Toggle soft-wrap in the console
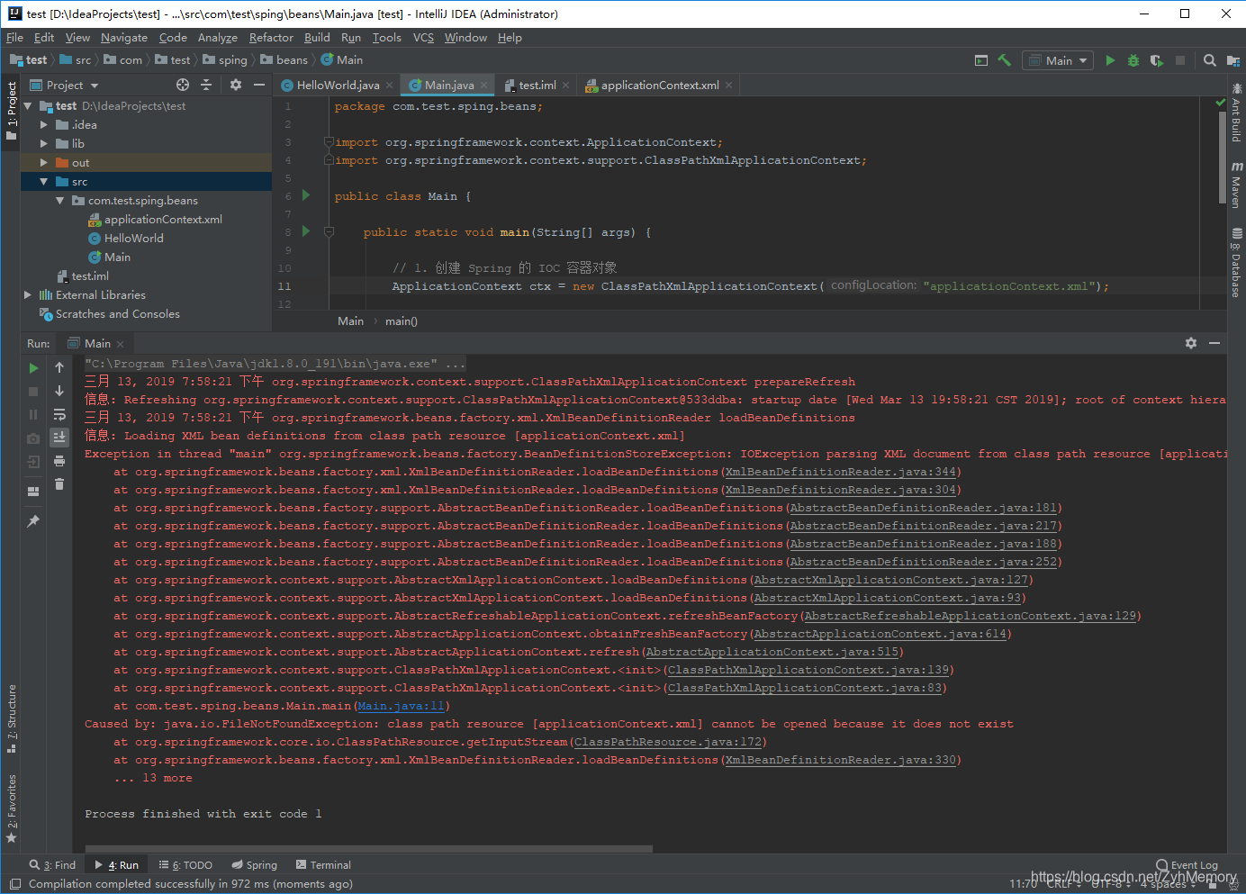Image resolution: width=1246 pixels, height=894 pixels. (59, 414)
